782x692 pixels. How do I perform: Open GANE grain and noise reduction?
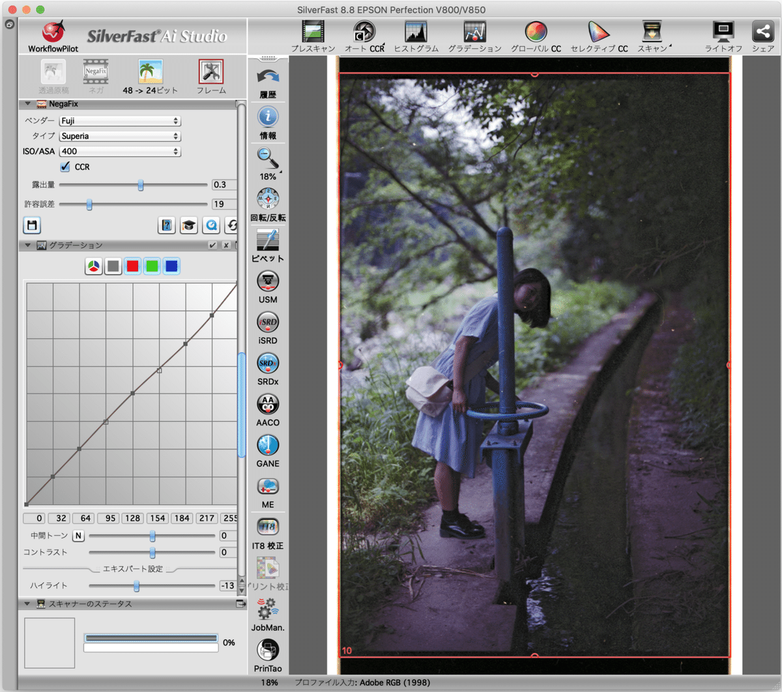click(268, 451)
